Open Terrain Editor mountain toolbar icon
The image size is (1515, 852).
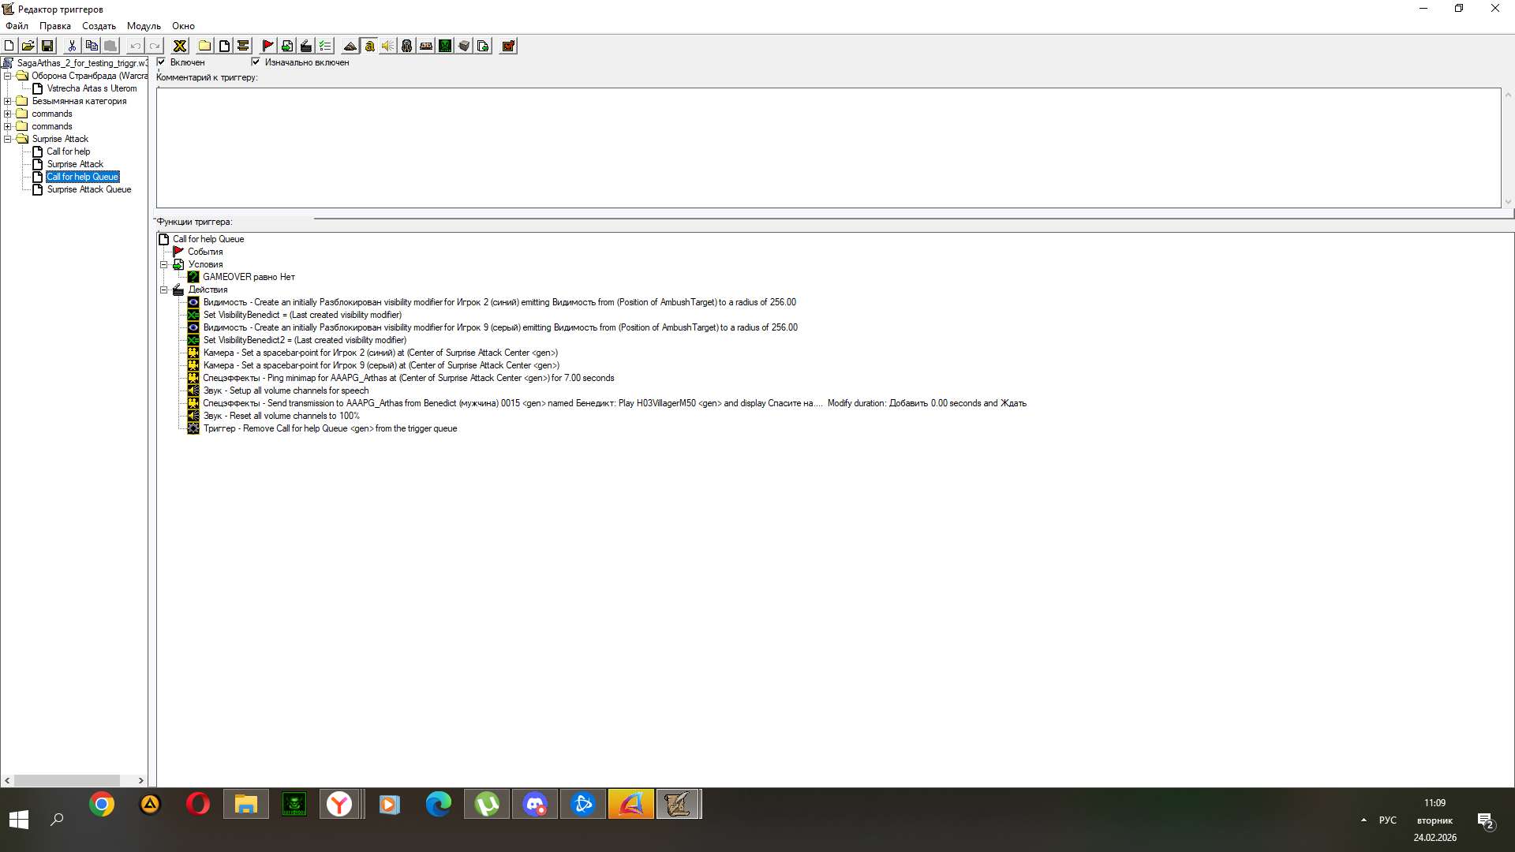click(350, 46)
